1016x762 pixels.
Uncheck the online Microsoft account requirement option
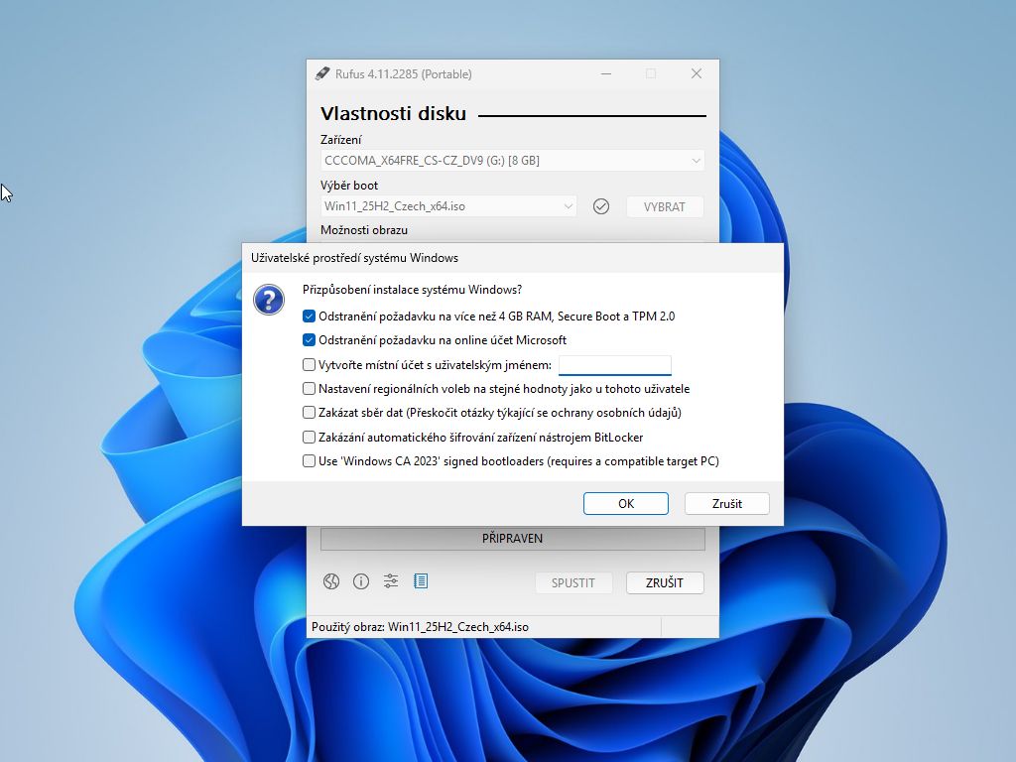click(x=310, y=340)
